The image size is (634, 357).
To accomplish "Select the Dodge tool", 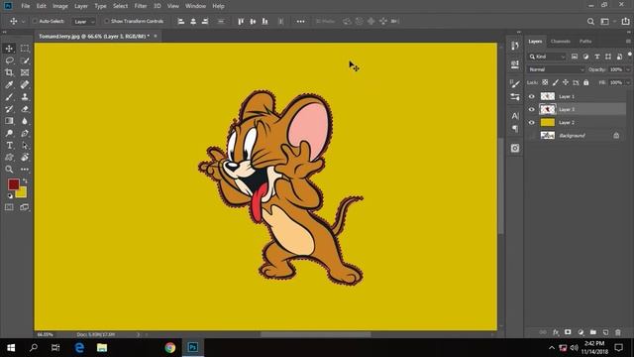I will click(x=9, y=133).
